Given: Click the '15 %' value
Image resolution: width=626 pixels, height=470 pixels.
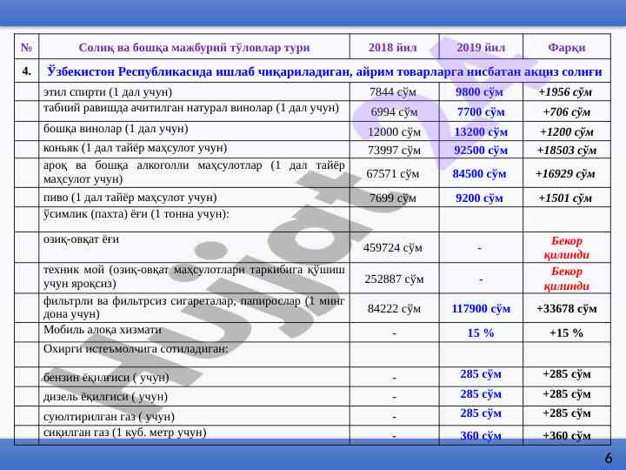Looking at the screenshot, I should click(481, 332).
